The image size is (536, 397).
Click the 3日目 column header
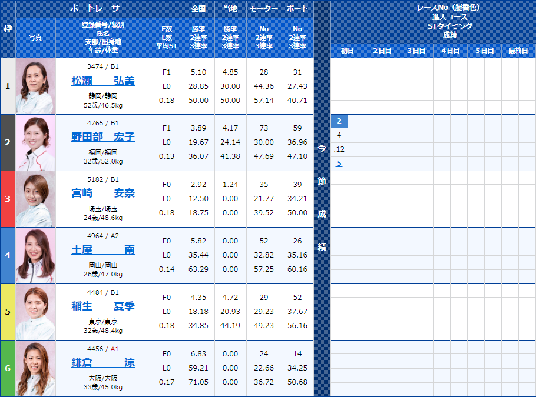(416, 51)
